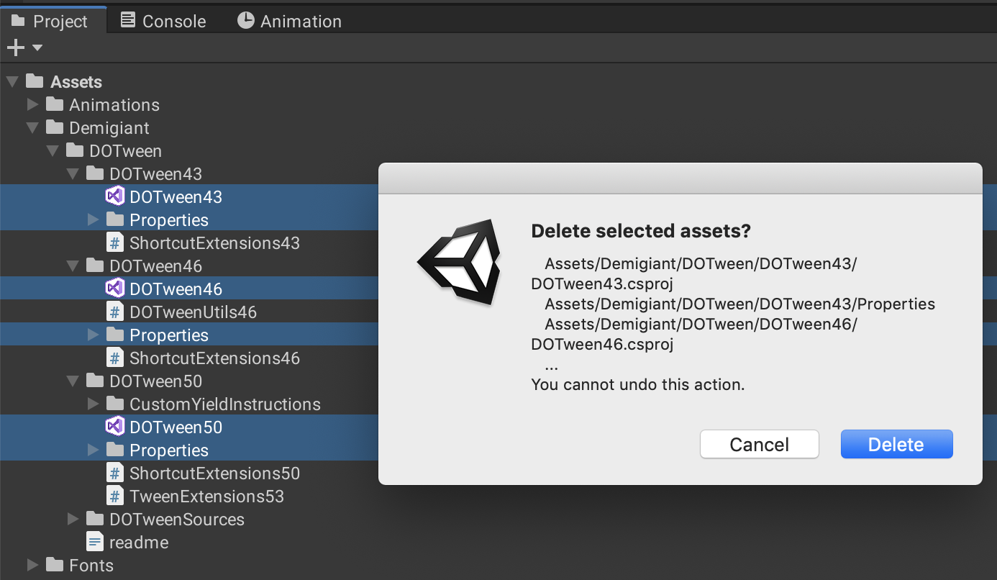
Task: Click the Unity logo in the dialog
Action: pos(459,261)
